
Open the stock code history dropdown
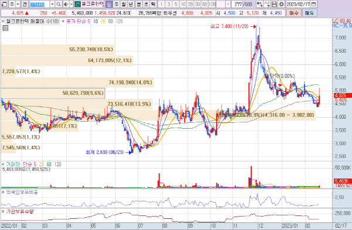coord(52,4)
